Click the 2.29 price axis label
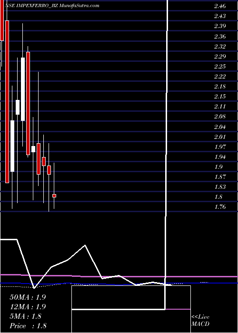Image resolution: width=238 pixels, height=333 pixels. point(220,56)
